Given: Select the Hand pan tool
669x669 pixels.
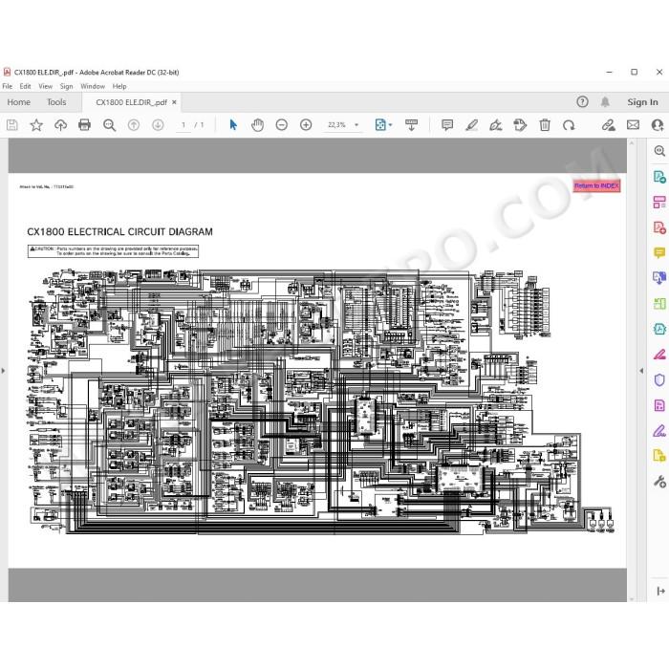Looking at the screenshot, I should click(x=257, y=125).
